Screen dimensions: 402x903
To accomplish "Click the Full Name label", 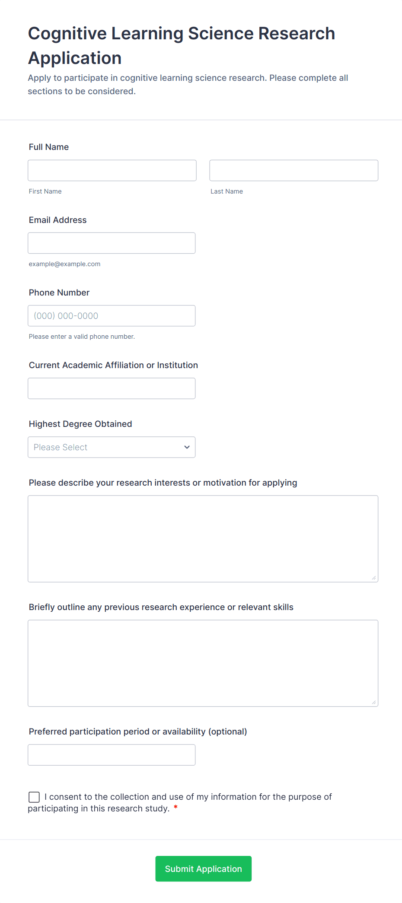I will coord(49,147).
